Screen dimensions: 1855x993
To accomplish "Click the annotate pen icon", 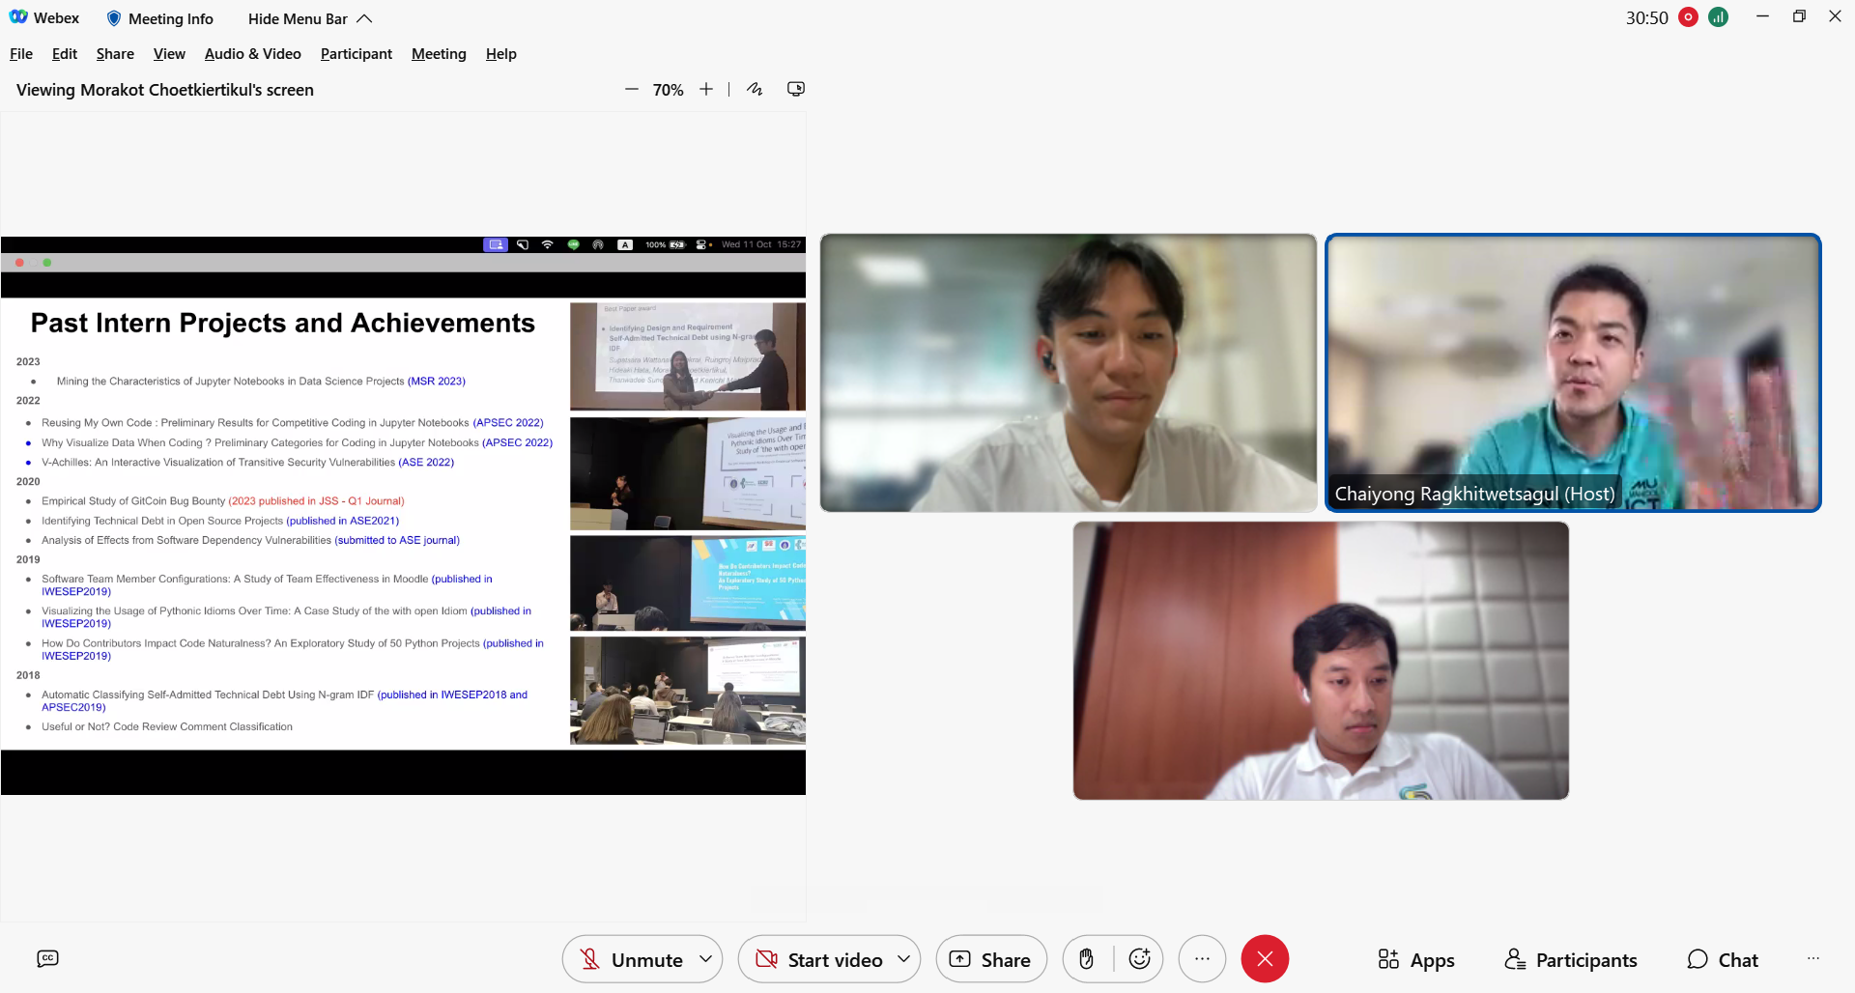I will click(x=755, y=89).
